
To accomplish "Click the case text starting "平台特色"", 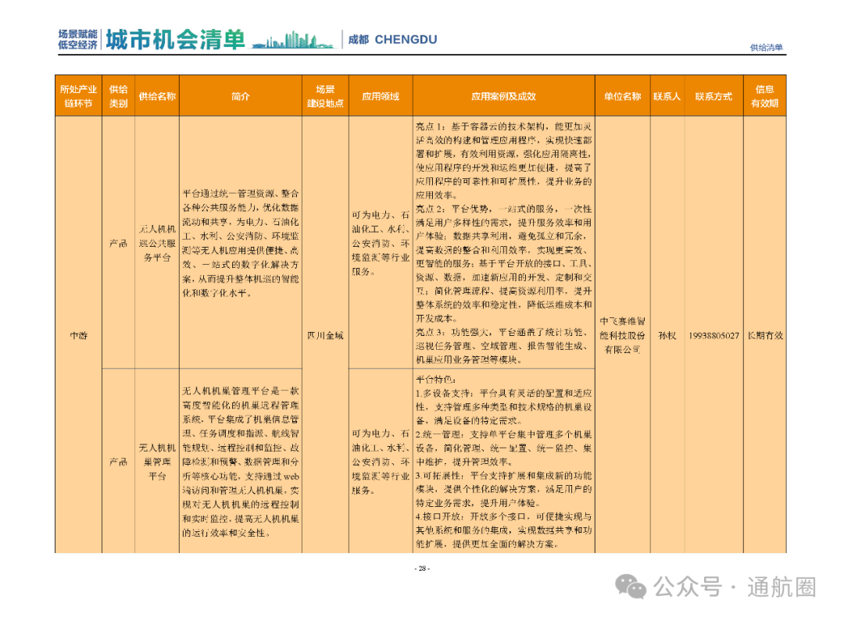I will pyautogui.click(x=504, y=462).
